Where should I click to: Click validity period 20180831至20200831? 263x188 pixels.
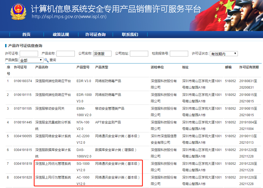(248, 84)
